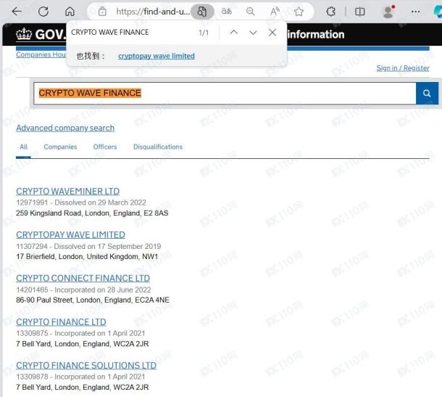Click Sign in / Register
This screenshot has height=397, width=442.
pyautogui.click(x=403, y=68)
